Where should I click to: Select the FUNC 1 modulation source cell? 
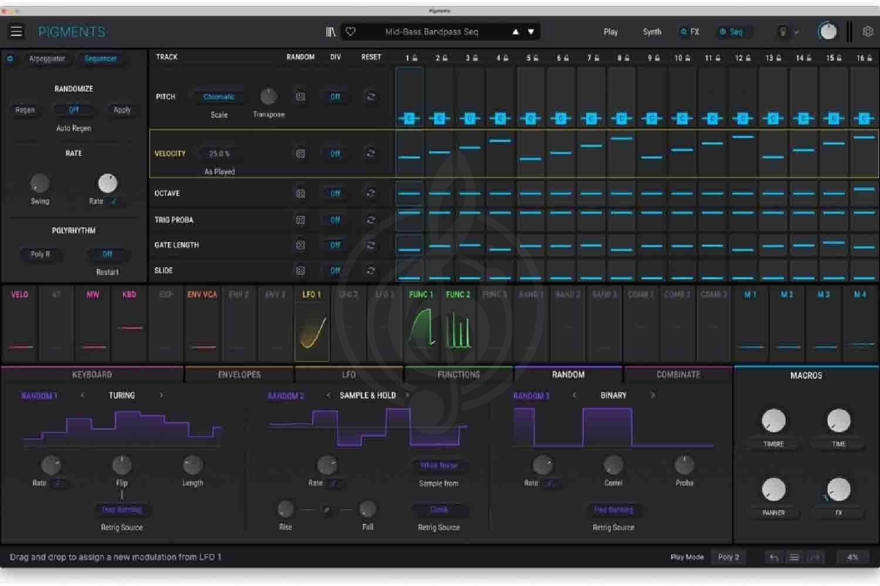pyautogui.click(x=422, y=323)
